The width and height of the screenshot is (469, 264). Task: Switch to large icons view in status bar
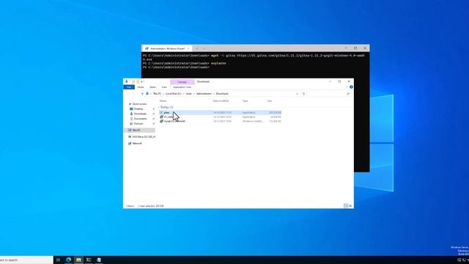tap(350, 205)
